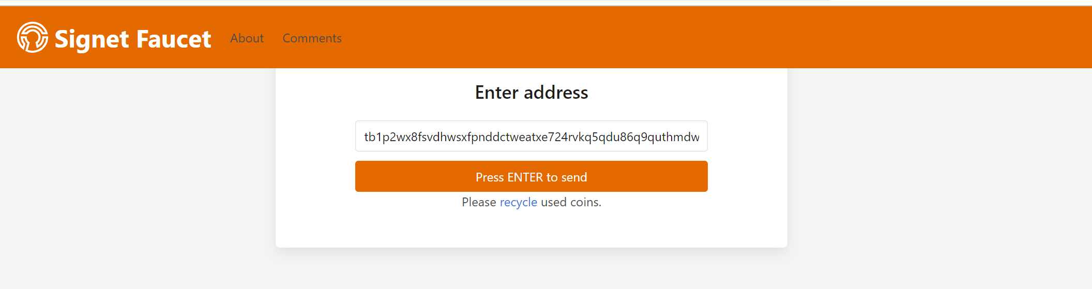Click the "Enter address" heading
The height and width of the screenshot is (289, 1092).
point(531,93)
